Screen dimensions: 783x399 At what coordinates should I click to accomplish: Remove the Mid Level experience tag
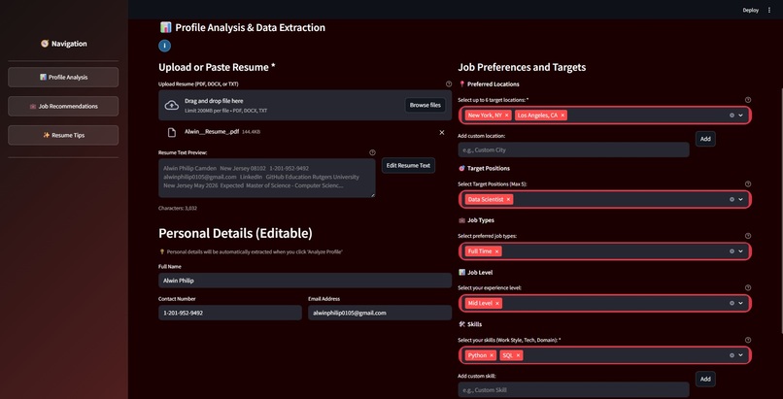pyautogui.click(x=496, y=303)
